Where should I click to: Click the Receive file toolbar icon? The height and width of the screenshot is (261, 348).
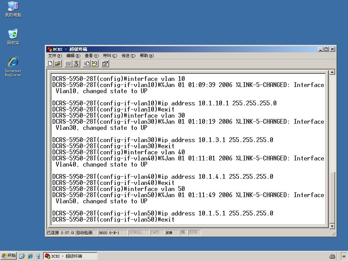click(x=94, y=64)
